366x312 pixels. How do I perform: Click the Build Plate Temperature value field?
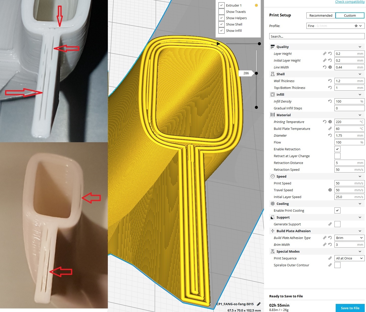click(349, 129)
